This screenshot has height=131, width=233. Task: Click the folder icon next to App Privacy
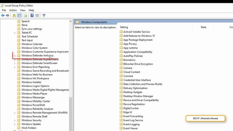121,44
